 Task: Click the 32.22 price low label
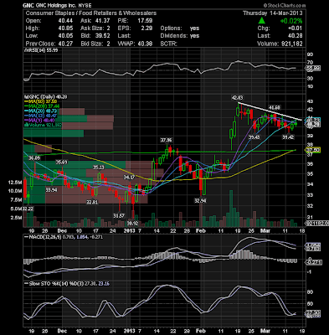28,209
